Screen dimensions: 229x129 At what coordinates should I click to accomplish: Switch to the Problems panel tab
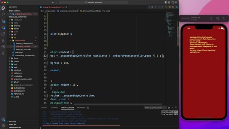(x=81, y=107)
